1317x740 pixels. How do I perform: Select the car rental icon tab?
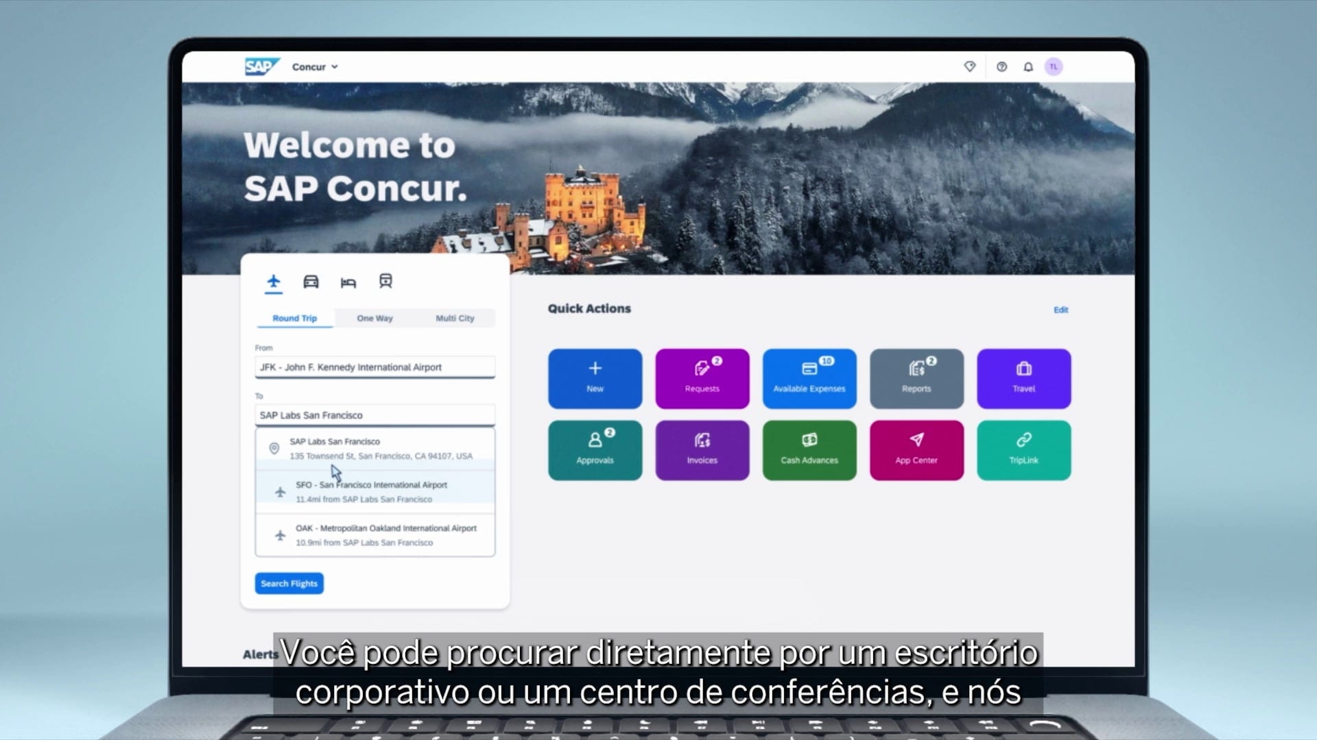(x=311, y=282)
